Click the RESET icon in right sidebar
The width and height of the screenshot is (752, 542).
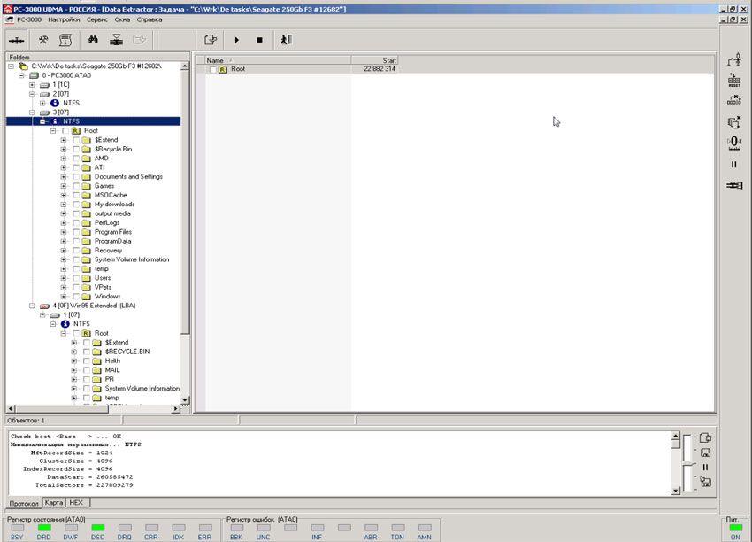point(733,81)
